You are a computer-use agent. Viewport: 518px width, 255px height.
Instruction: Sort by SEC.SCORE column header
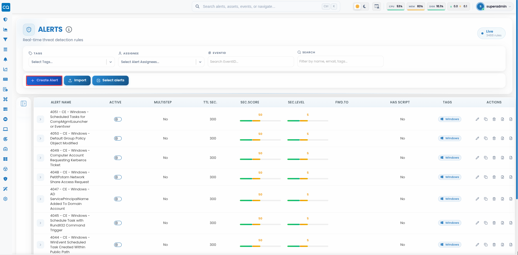point(250,102)
